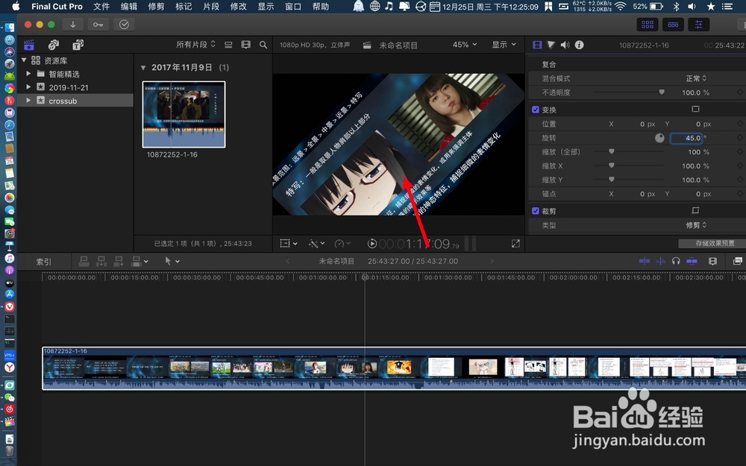This screenshot has height=466, width=746.
Task: Toggle the browser panel layout button
Action: pos(647,25)
